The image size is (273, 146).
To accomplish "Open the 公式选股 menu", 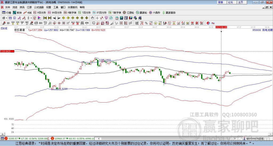I will (x=39, y=7).
